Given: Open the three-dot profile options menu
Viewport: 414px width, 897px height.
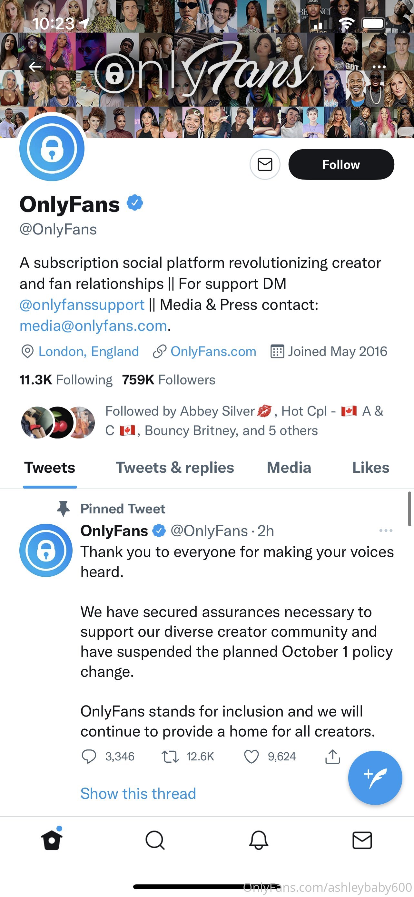Looking at the screenshot, I should [x=379, y=67].
